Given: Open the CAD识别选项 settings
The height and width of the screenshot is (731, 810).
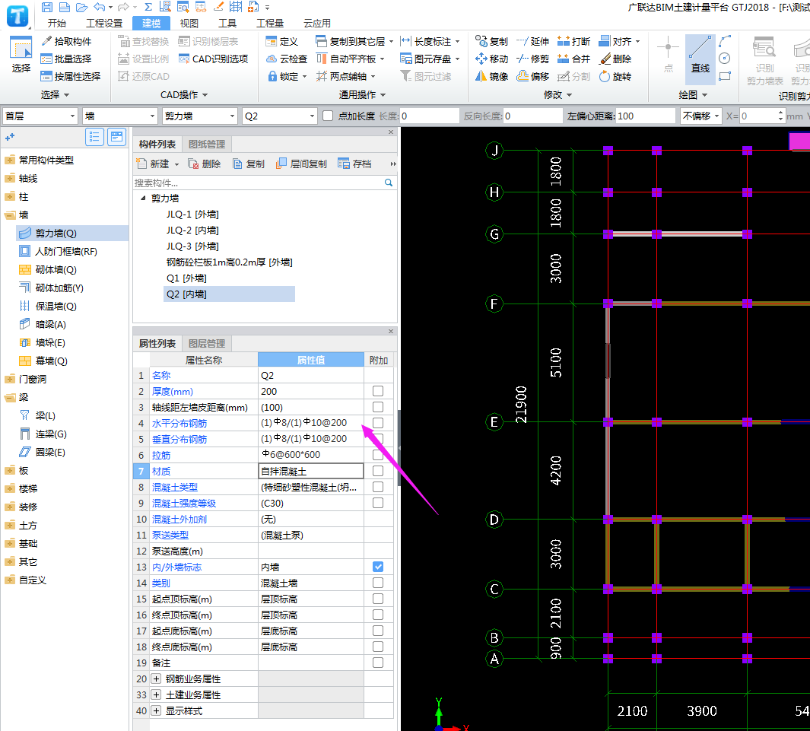Looking at the screenshot, I should (214, 59).
